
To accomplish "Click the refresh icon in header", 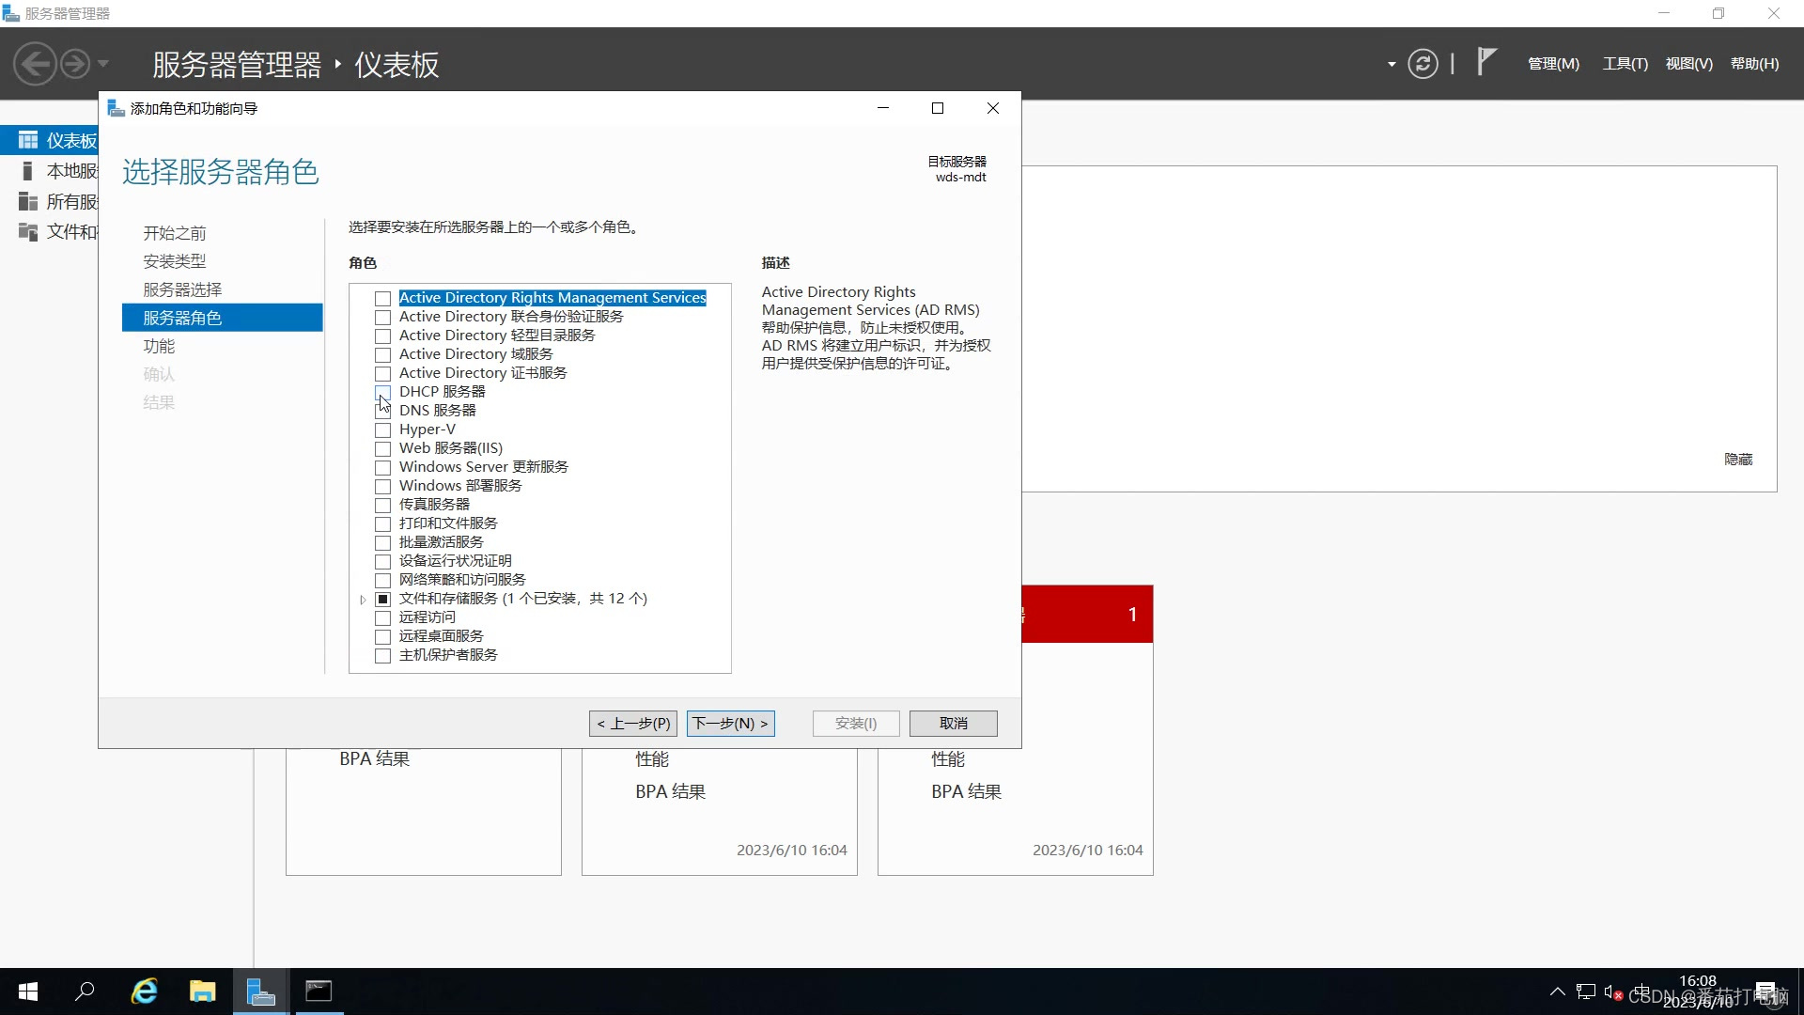I will point(1423,64).
